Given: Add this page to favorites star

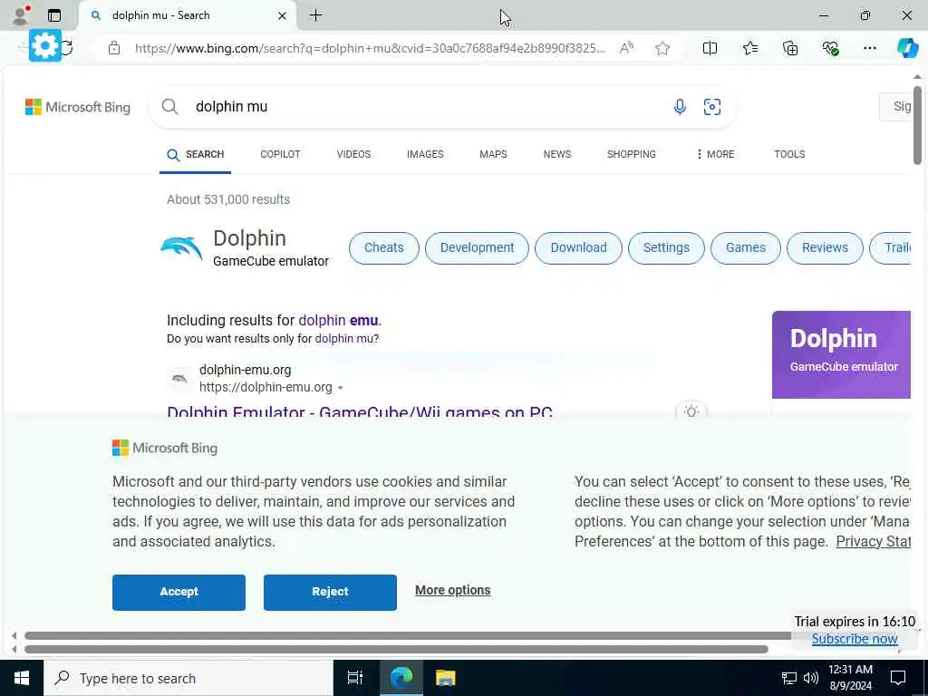Looking at the screenshot, I should point(662,48).
